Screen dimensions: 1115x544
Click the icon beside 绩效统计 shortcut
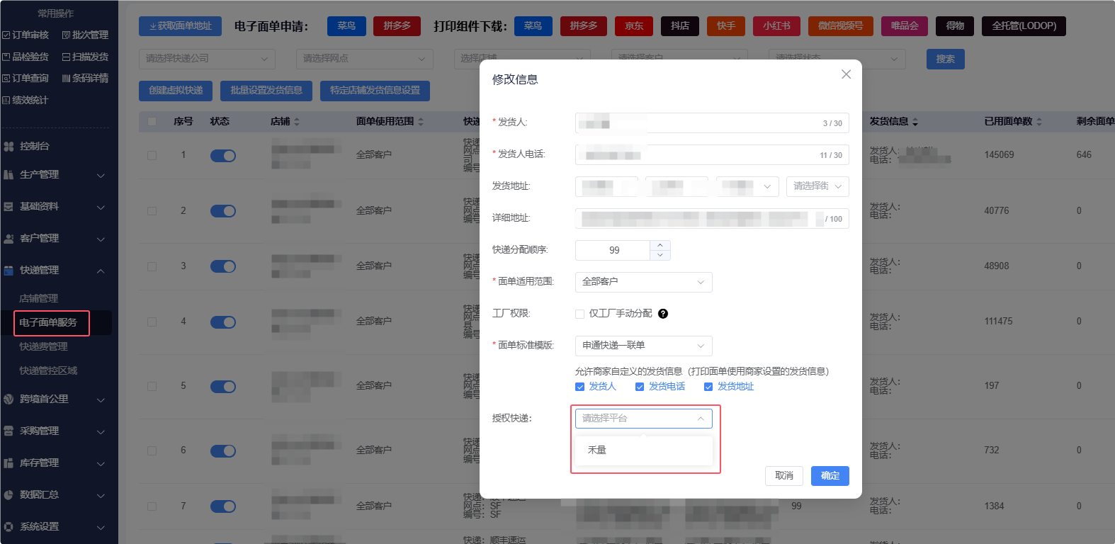[6, 101]
